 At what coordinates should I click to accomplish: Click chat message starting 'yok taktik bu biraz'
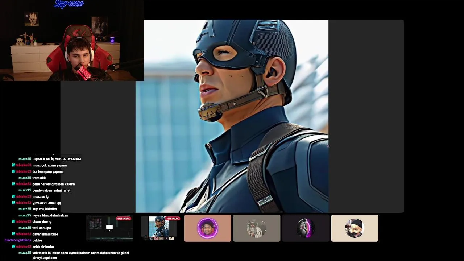click(80, 255)
